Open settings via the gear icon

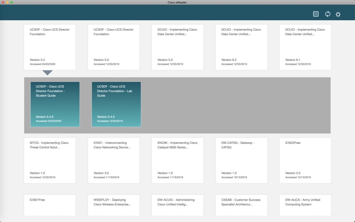[x=338, y=14]
